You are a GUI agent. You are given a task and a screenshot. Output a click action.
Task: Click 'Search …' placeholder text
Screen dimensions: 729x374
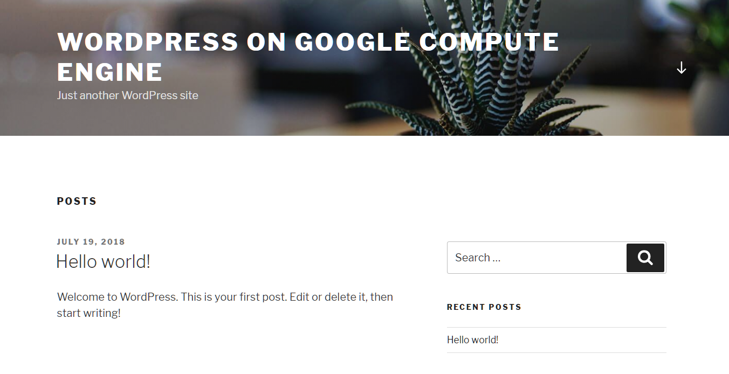478,258
